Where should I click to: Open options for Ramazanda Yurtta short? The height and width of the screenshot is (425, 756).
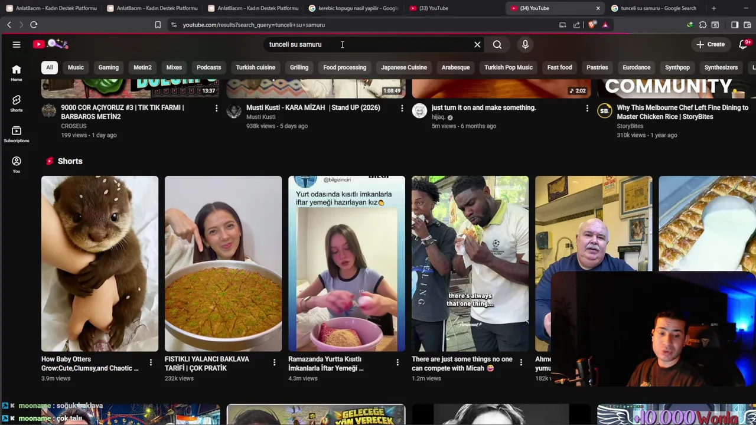(397, 362)
